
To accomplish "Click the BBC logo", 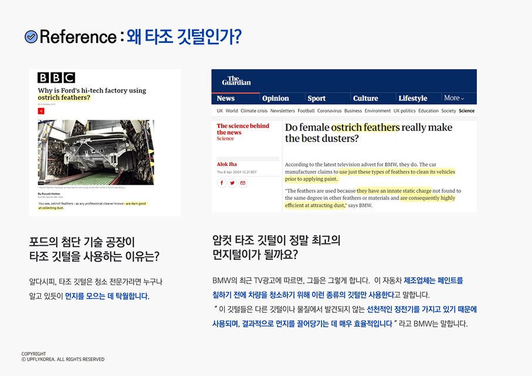I will (55, 77).
